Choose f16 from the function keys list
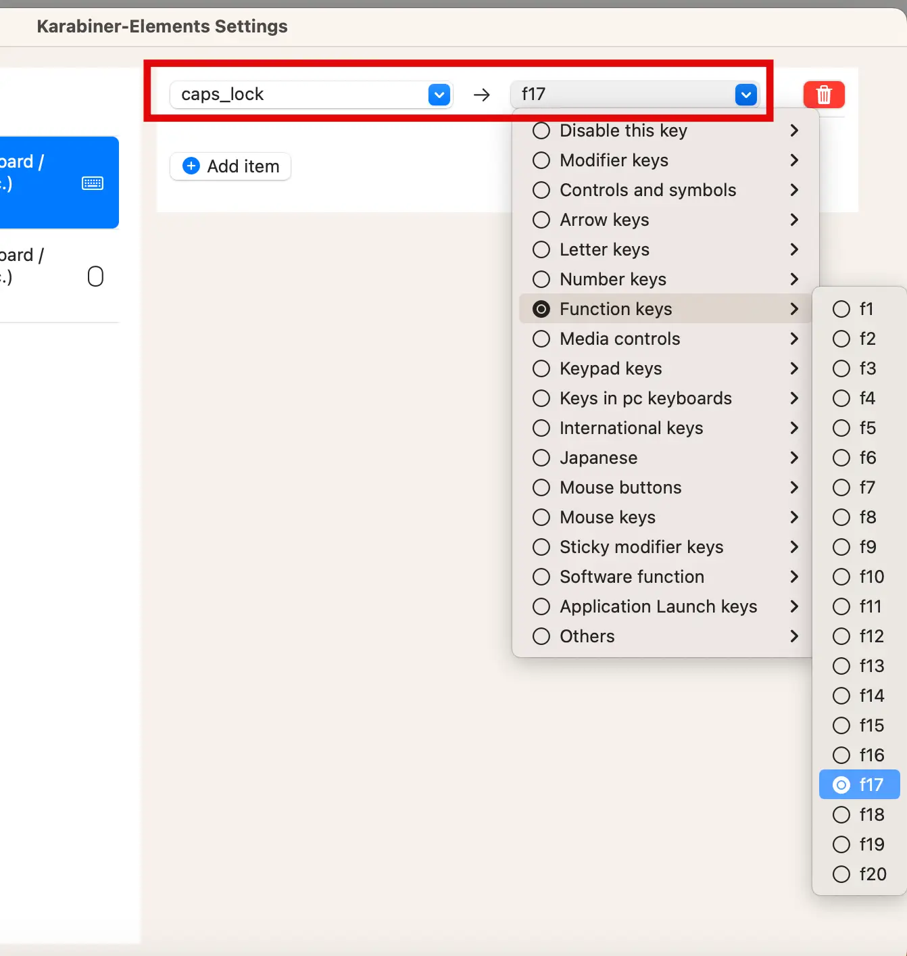Image resolution: width=907 pixels, height=956 pixels. coord(859,755)
